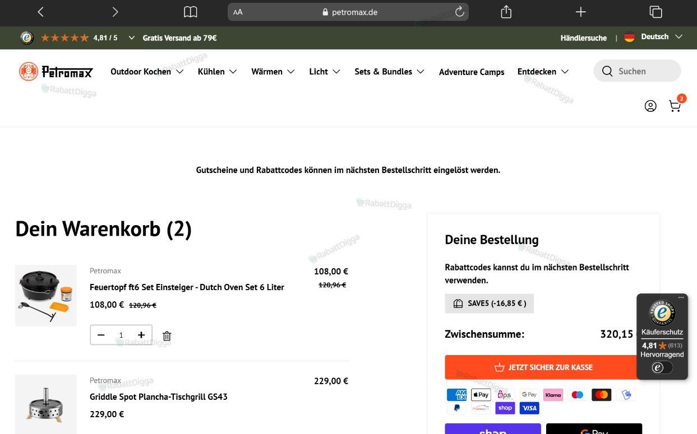Pay with the black Google Pay button
Viewport: 697px width, 434px height.
click(594, 429)
